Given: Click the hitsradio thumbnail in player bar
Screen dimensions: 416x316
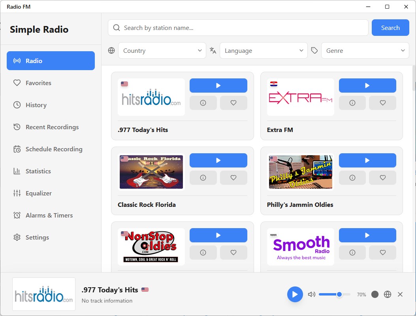Looking at the screenshot, I should tap(44, 294).
